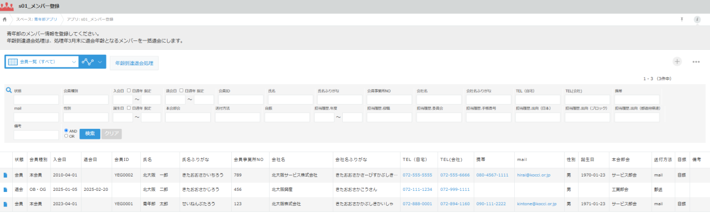Click the mail filter input field
710x213 pixels.
tap(36, 117)
